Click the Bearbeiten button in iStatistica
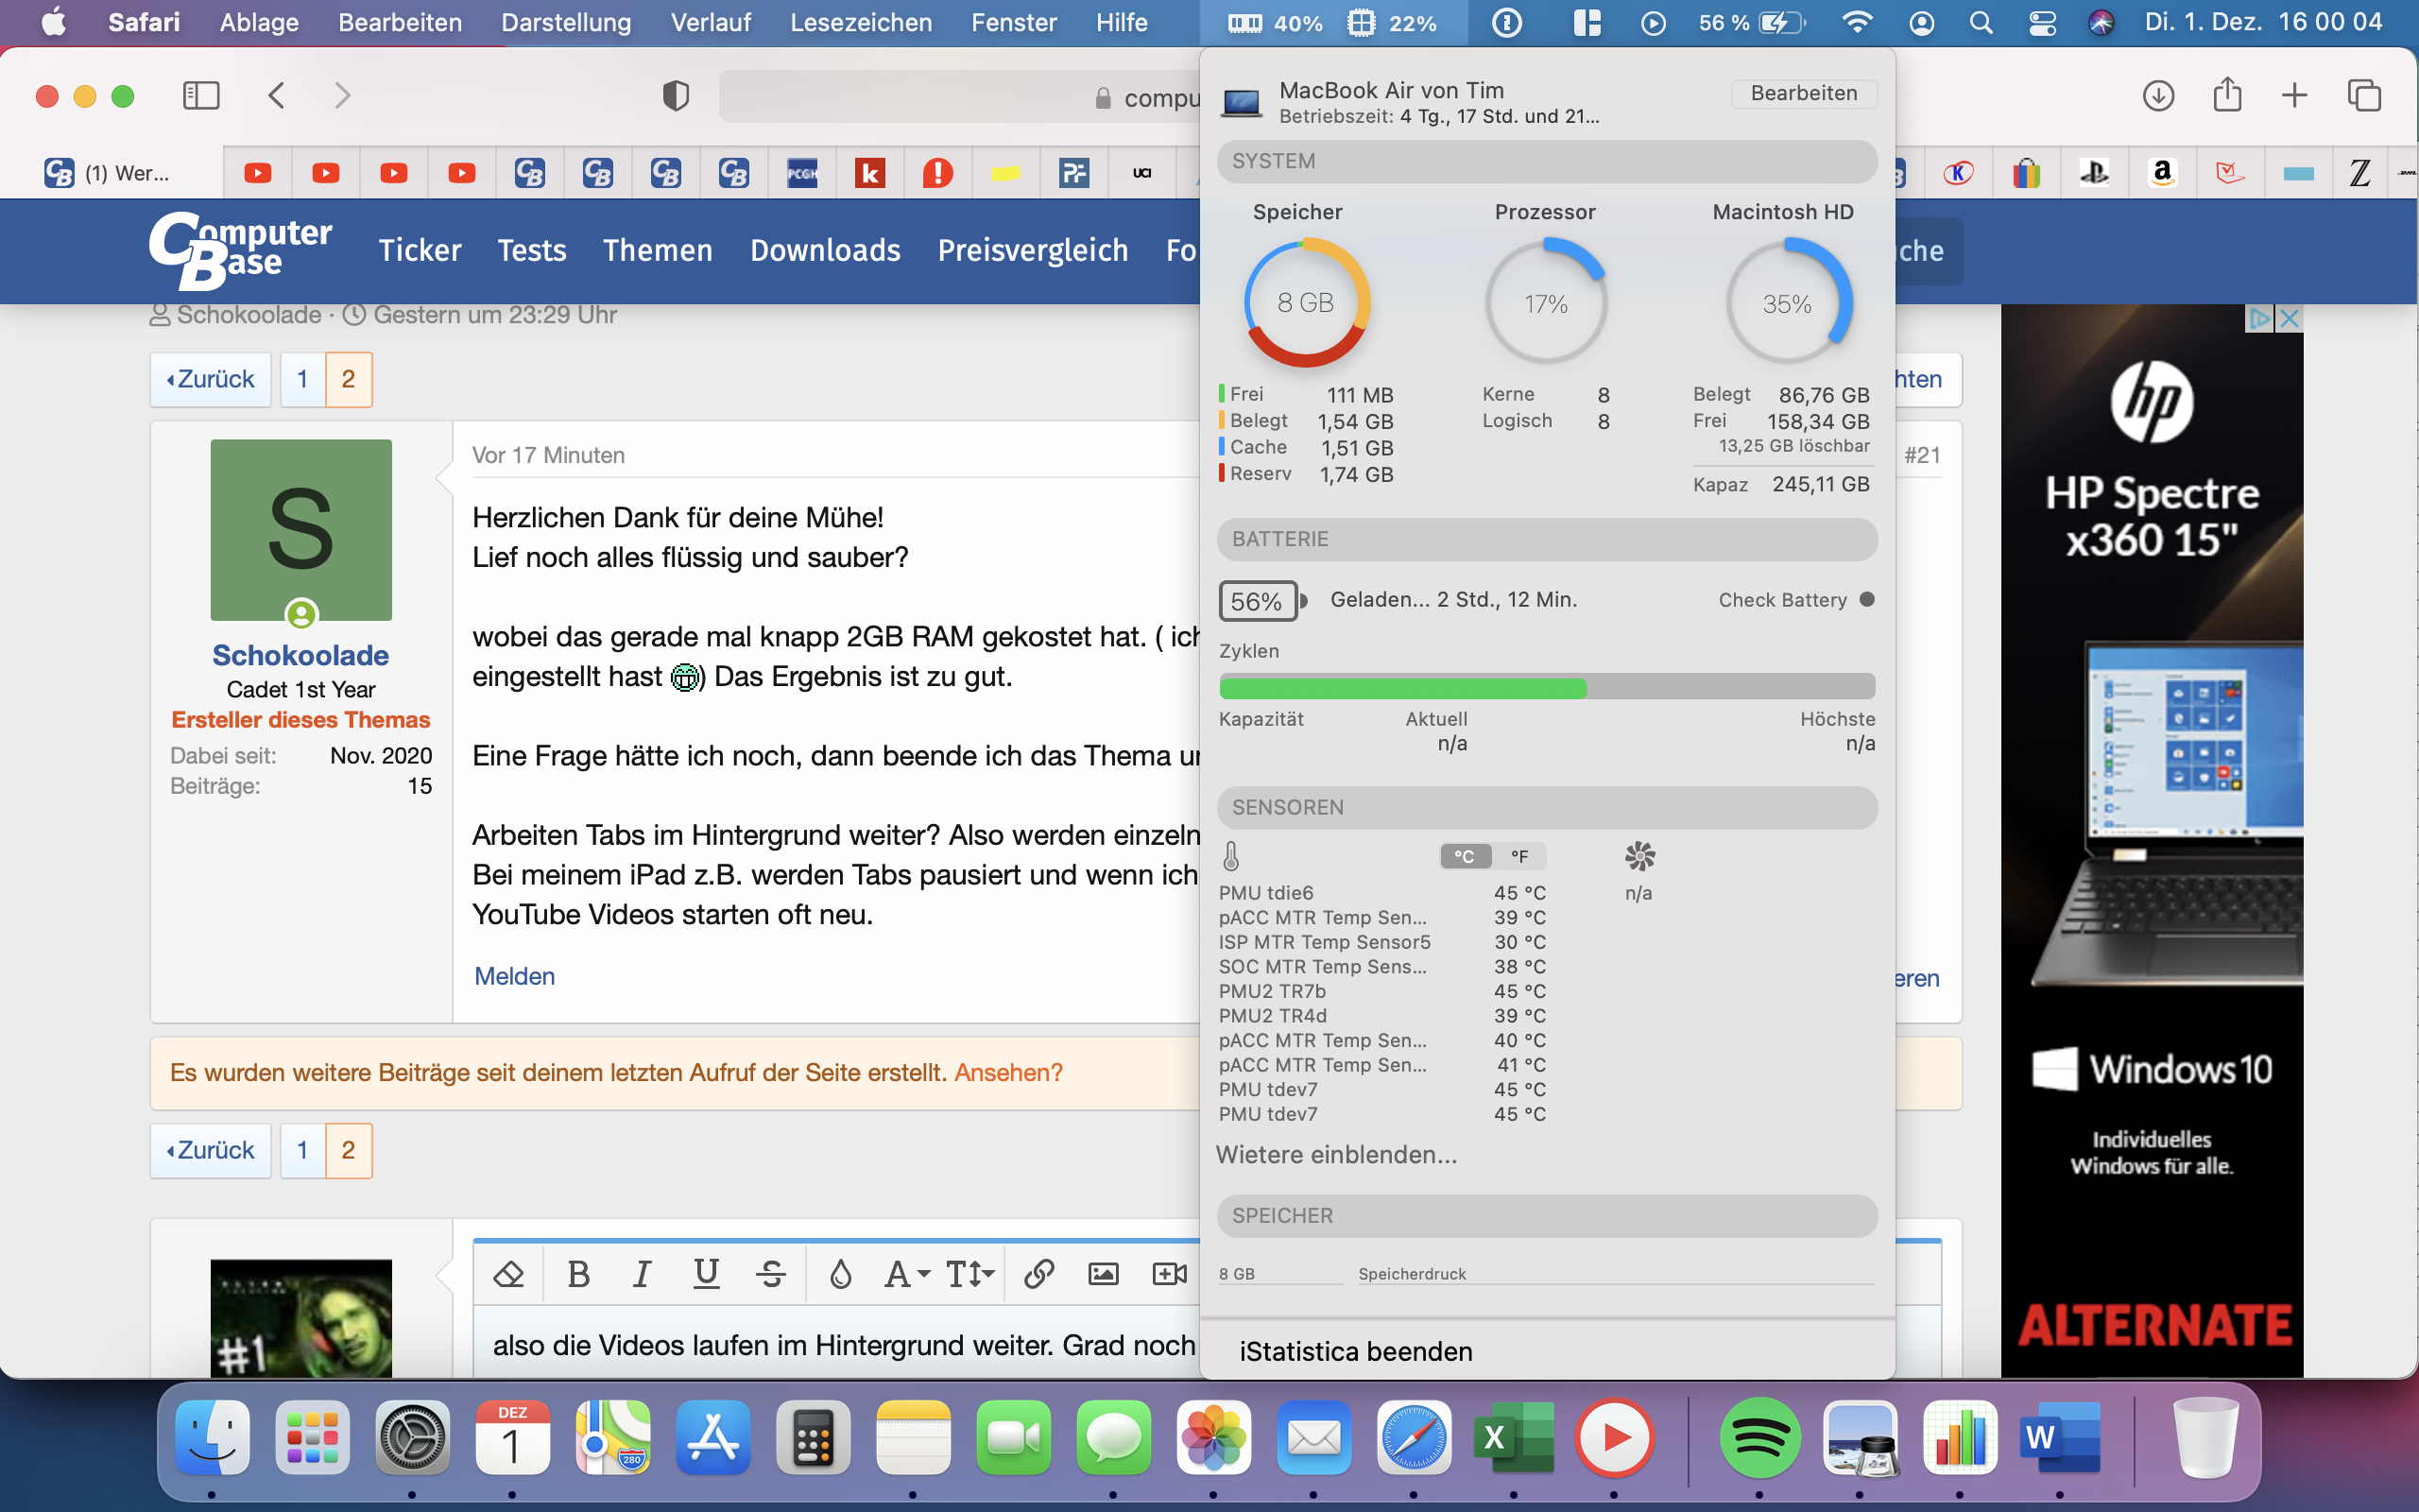This screenshot has width=2419, height=1512. pyautogui.click(x=1803, y=93)
